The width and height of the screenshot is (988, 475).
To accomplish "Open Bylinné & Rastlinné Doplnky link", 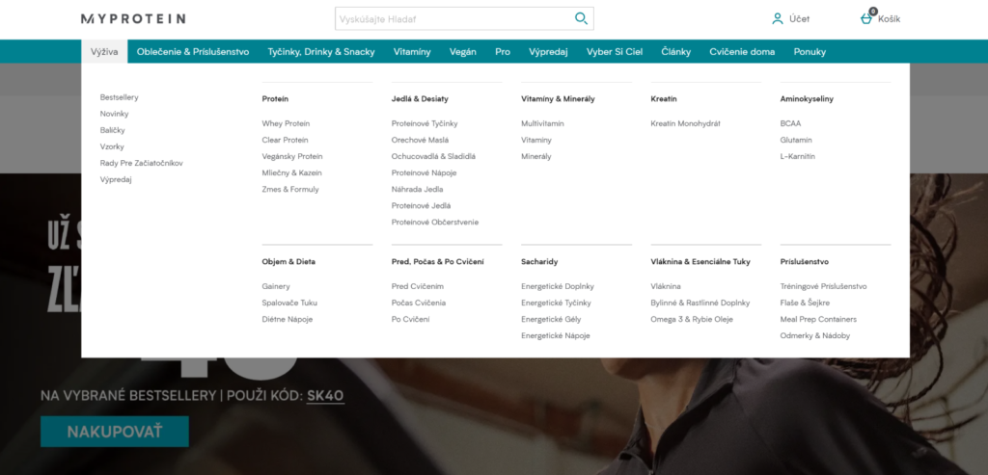I will [x=700, y=303].
